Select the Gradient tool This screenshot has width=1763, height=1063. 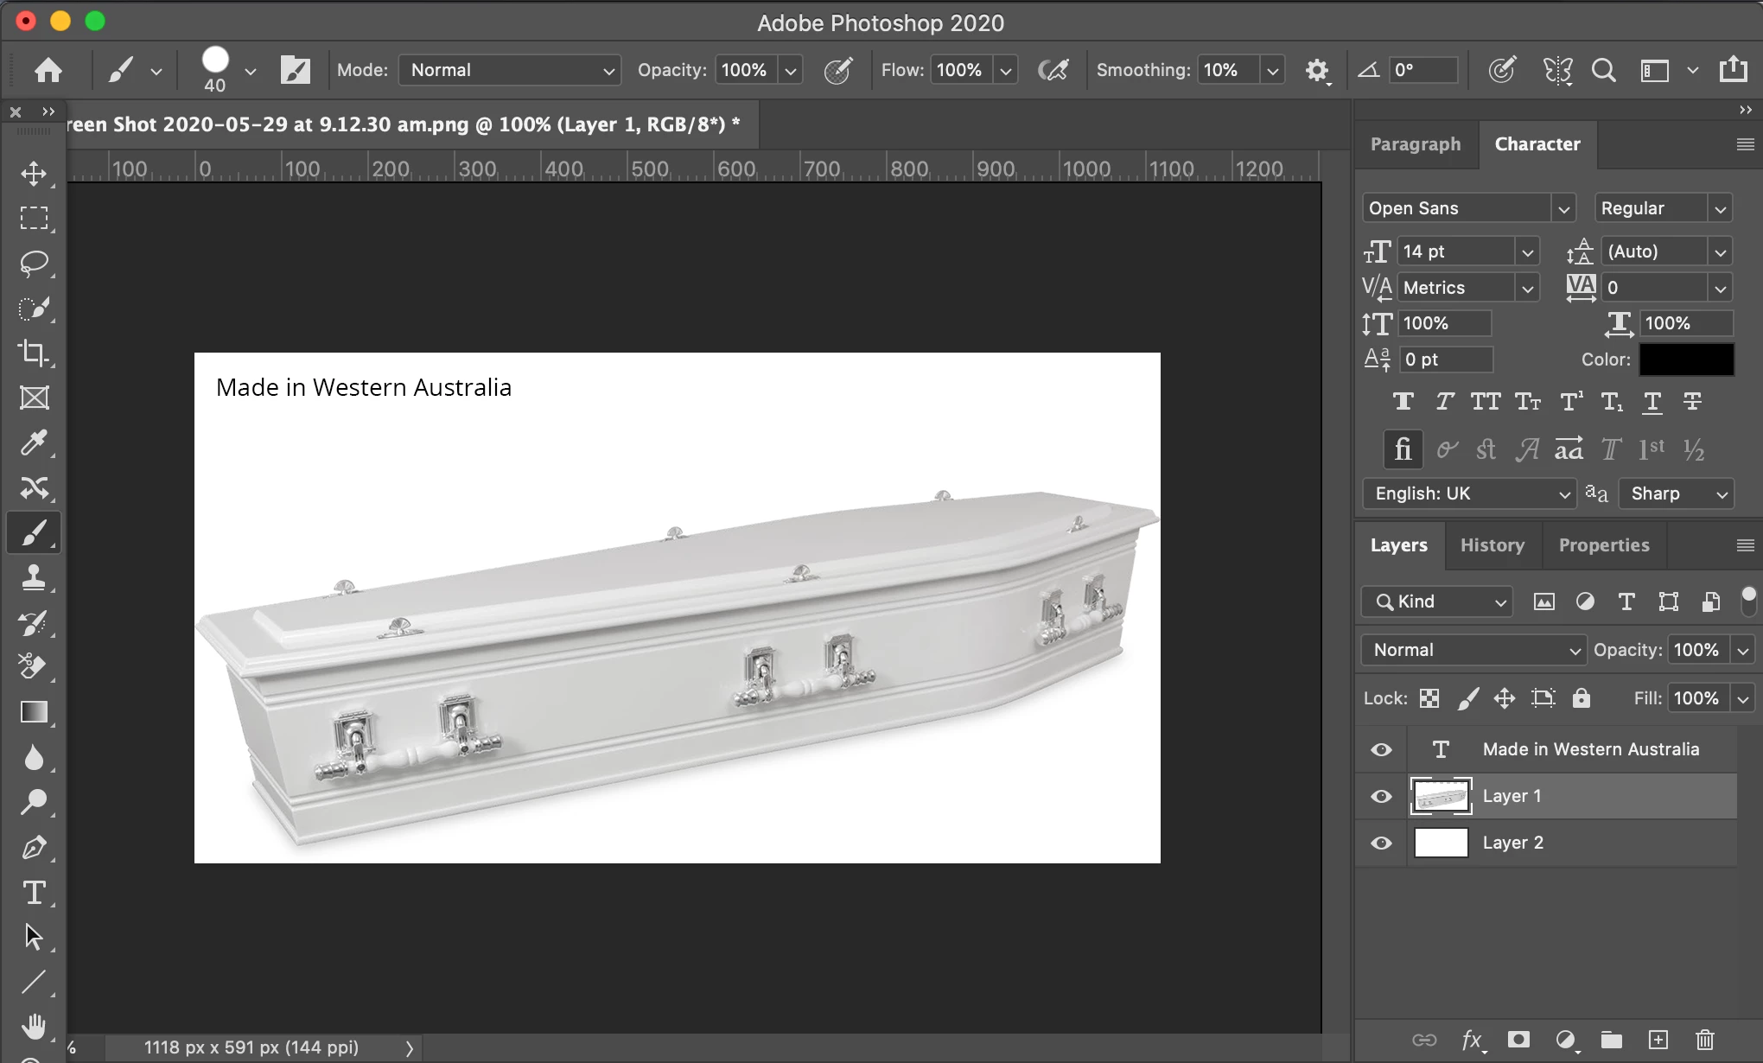tap(34, 712)
